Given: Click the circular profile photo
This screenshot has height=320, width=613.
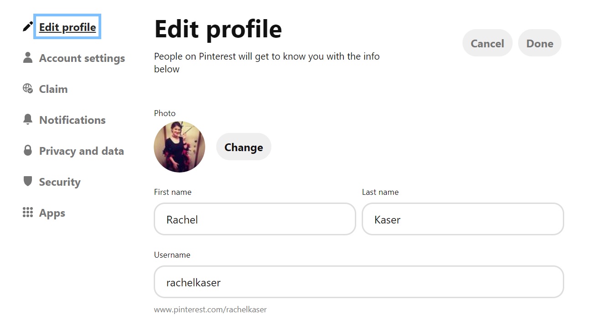Looking at the screenshot, I should 179,147.
